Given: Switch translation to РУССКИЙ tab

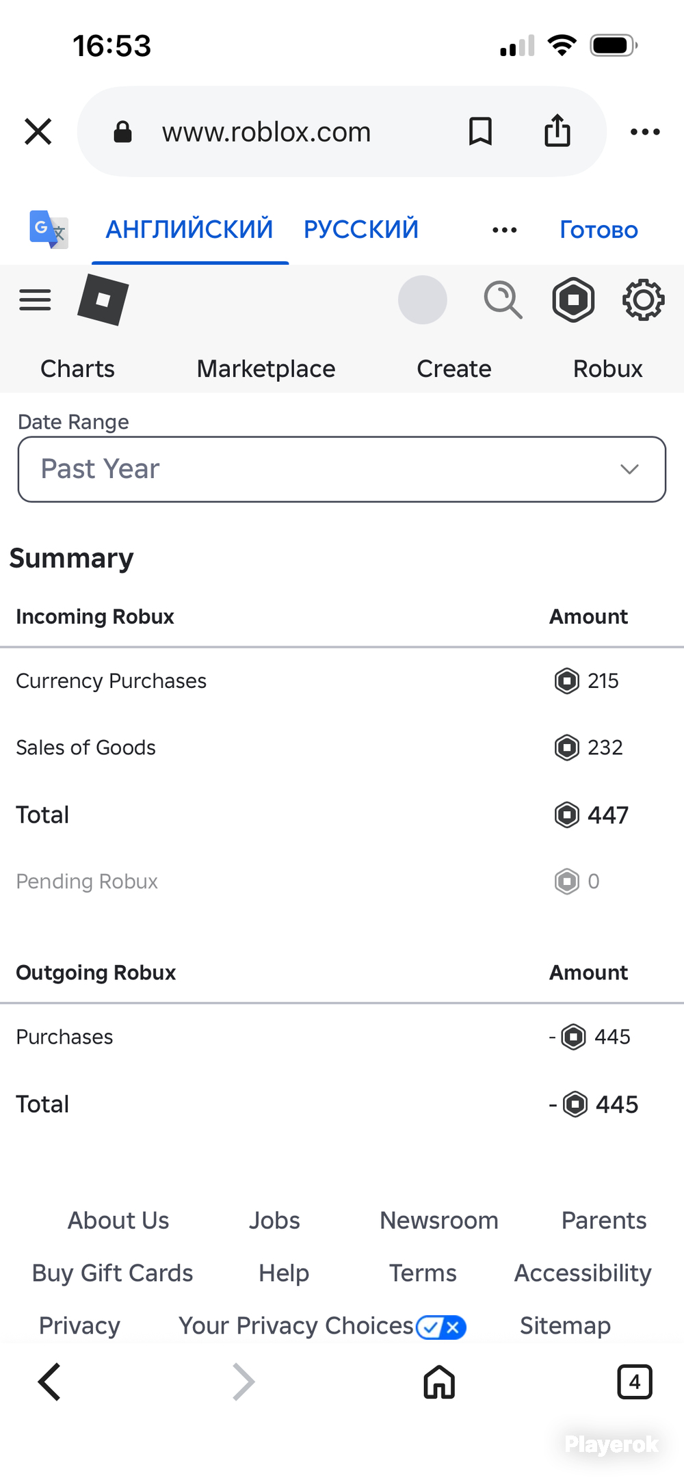Looking at the screenshot, I should [x=361, y=229].
